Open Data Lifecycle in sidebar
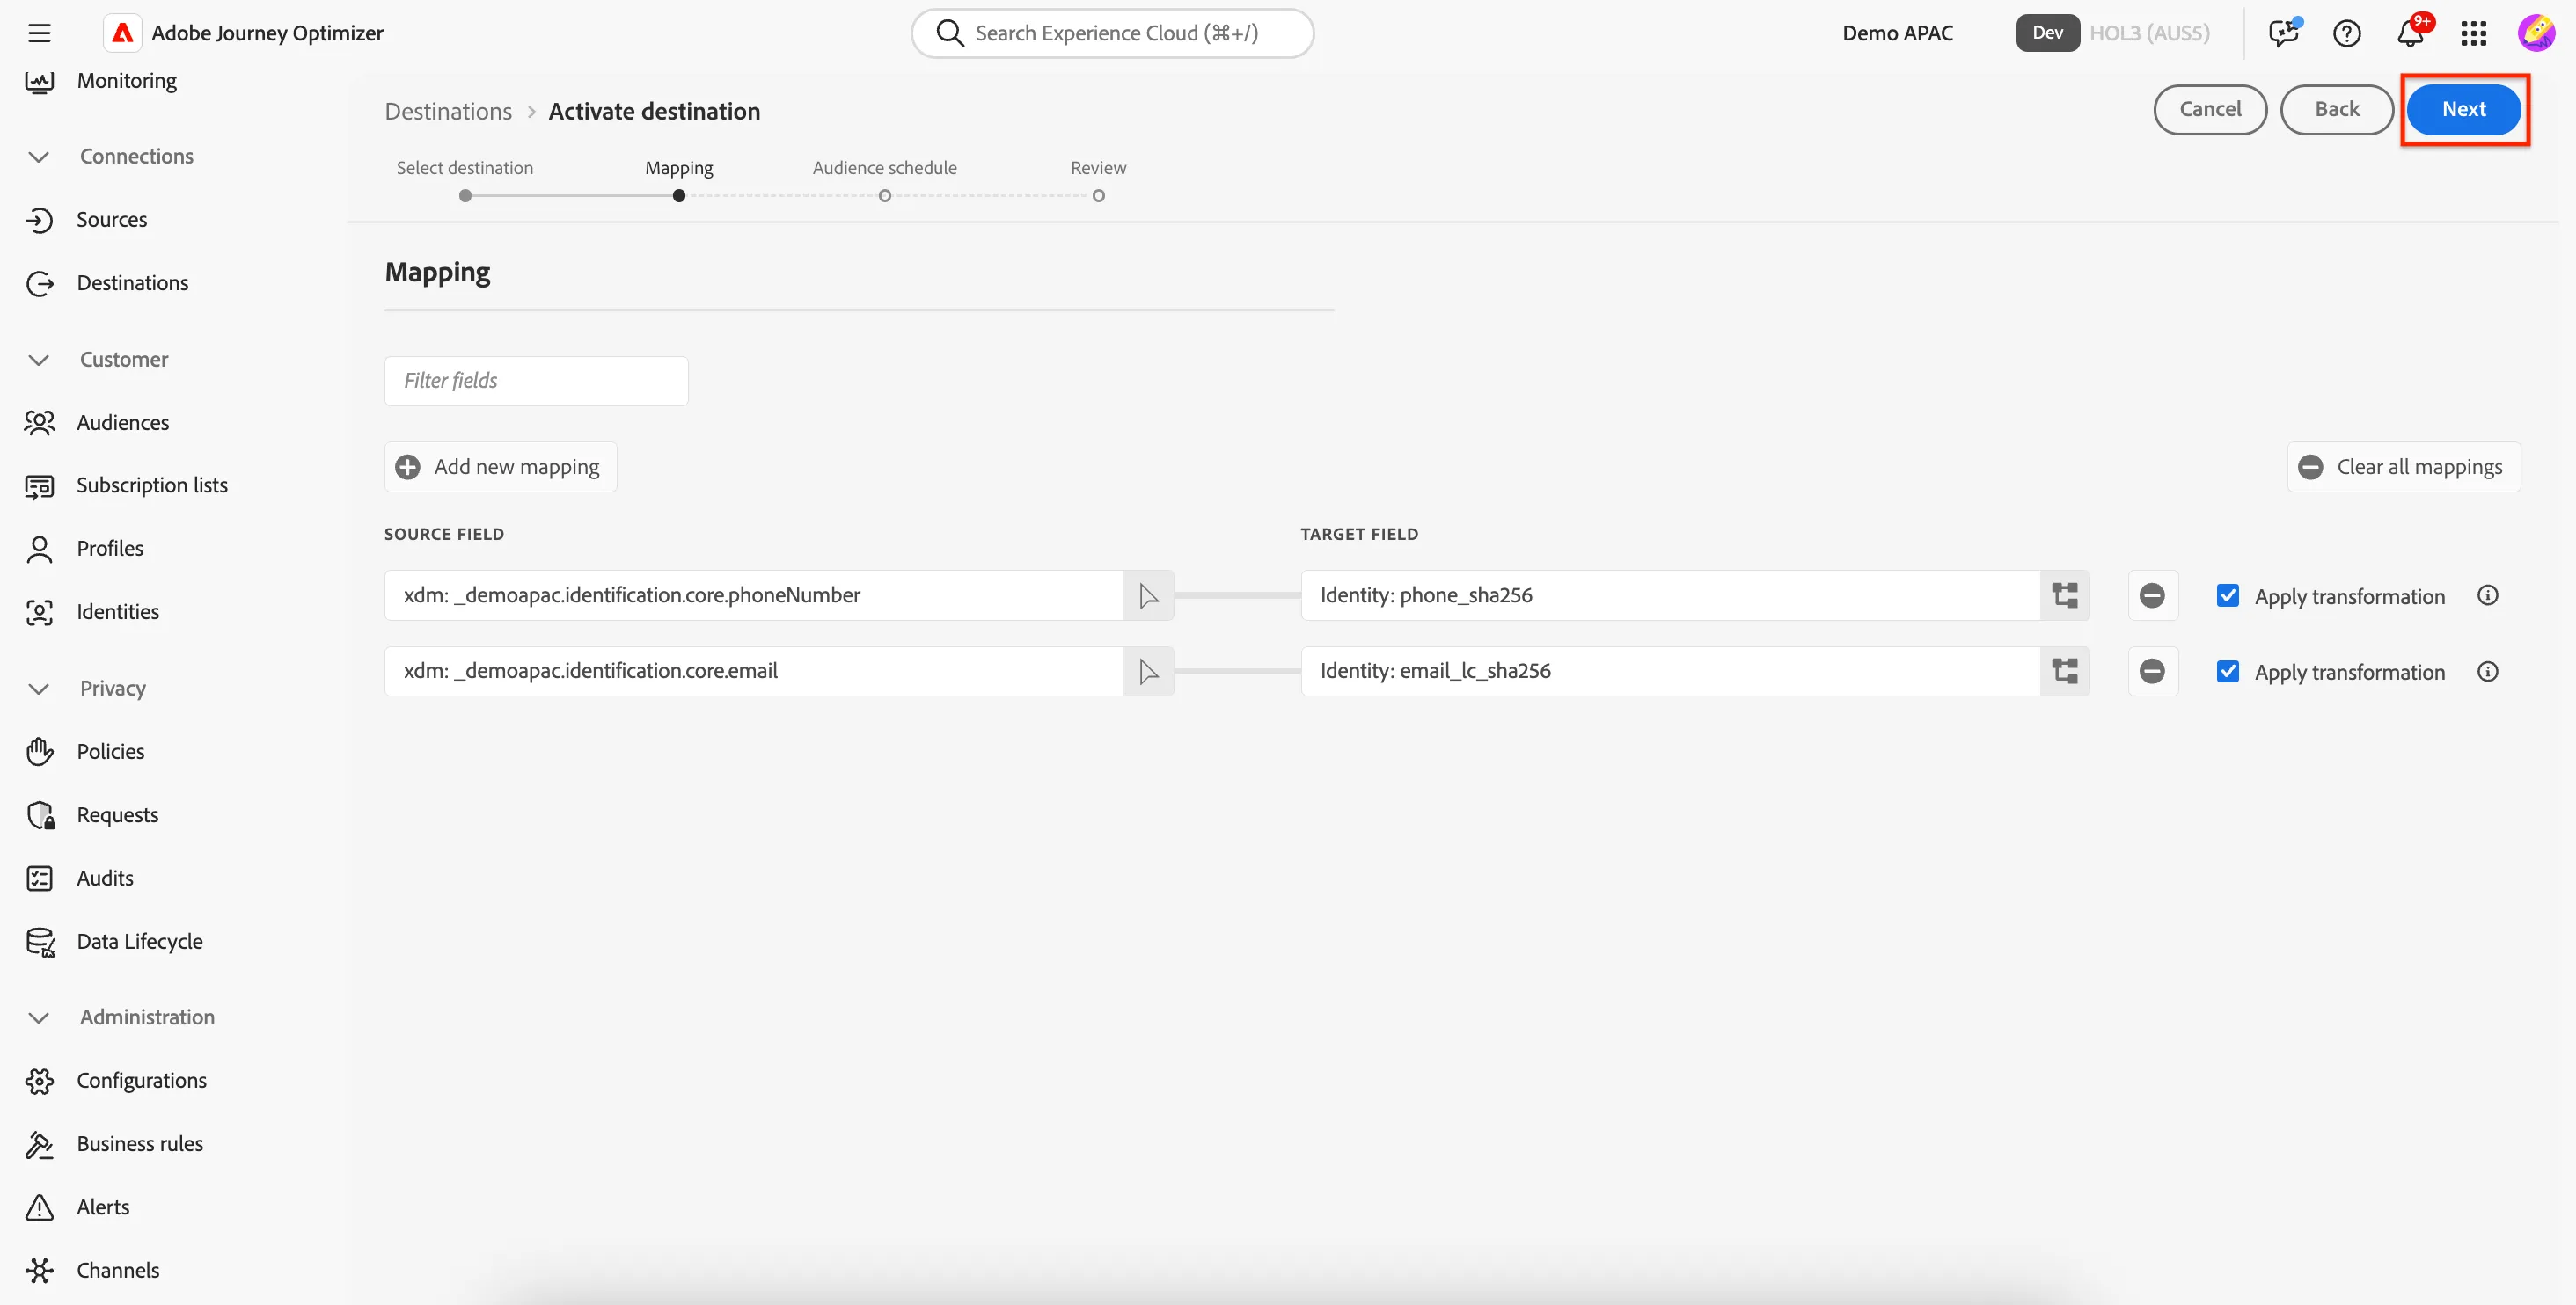2576x1305 pixels. point(139,941)
